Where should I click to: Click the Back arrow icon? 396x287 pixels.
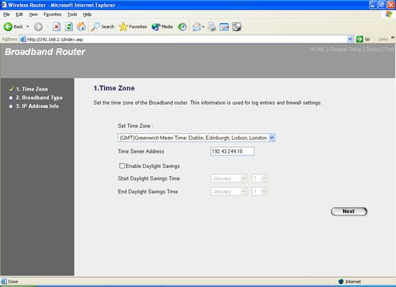[x=8, y=27]
